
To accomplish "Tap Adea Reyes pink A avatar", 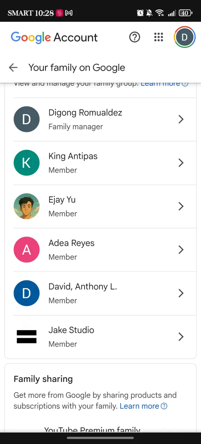I will (x=27, y=250).
